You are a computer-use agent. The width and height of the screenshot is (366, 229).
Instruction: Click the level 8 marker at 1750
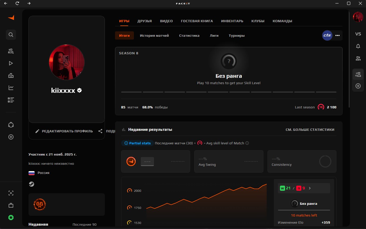[130, 208]
